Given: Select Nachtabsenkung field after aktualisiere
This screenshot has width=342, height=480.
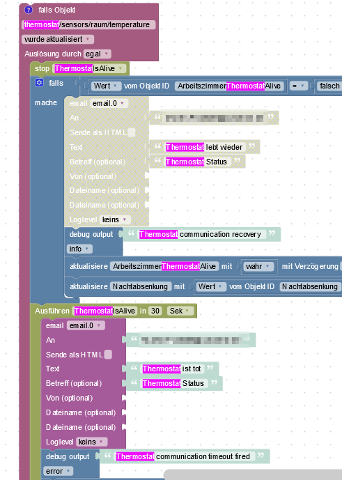Looking at the screenshot, I should [141, 286].
